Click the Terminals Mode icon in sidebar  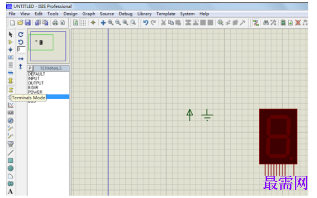click(11, 90)
